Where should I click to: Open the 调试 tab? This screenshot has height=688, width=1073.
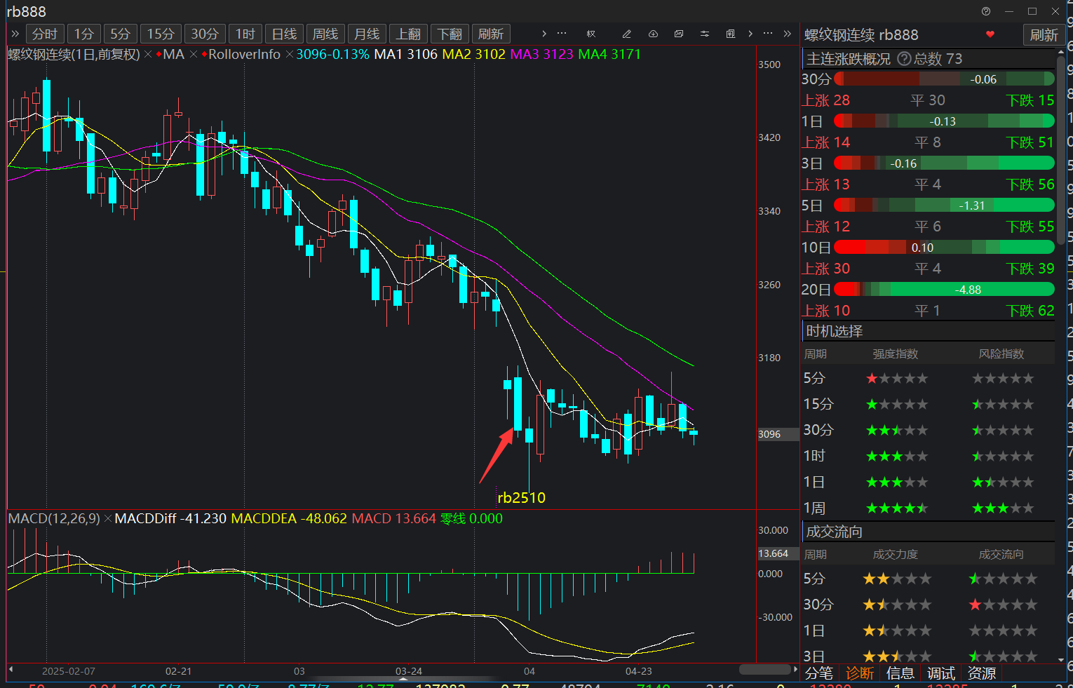[x=941, y=673]
